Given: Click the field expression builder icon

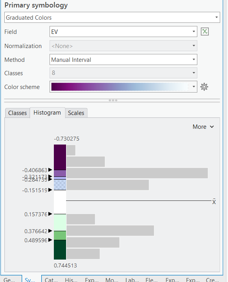Looking at the screenshot, I should 205,32.
